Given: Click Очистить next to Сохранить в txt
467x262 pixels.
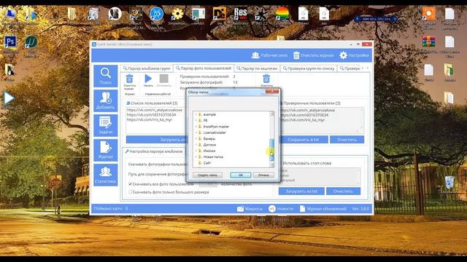Looking at the screenshot, I should pyautogui.click(x=347, y=140).
